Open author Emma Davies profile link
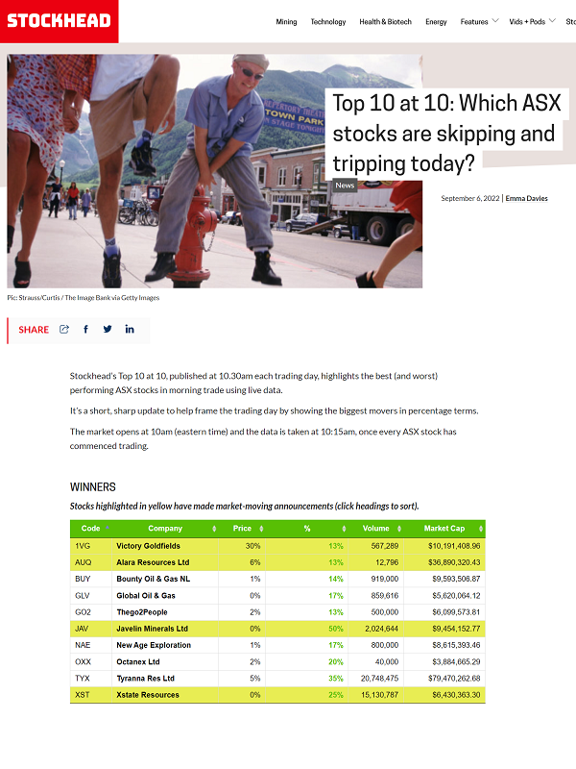Screen dimensions: 576x769 pyautogui.click(x=526, y=198)
